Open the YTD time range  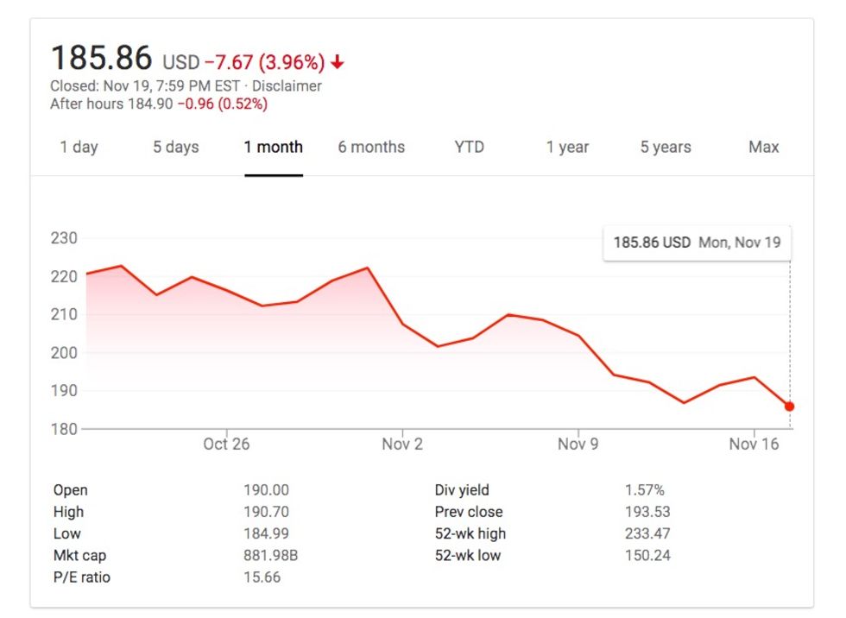[469, 147]
